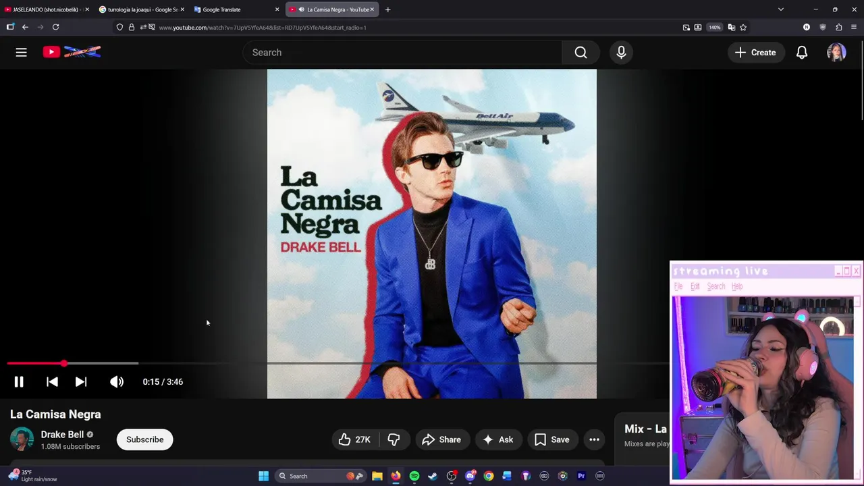Screen dimensions: 864x486
Task: Open the translate page icon in address bar
Action: [731, 27]
